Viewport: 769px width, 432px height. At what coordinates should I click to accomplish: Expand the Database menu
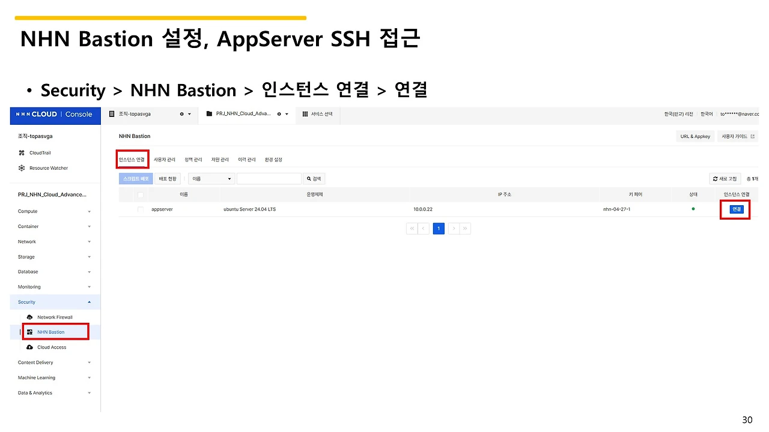click(x=55, y=272)
